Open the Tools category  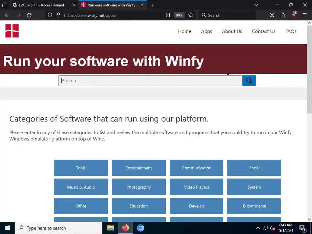81,168
